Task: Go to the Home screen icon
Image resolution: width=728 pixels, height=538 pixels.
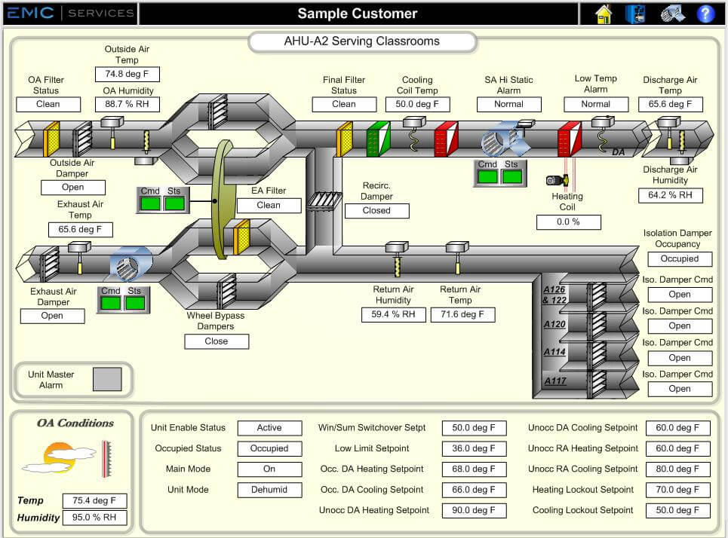Action: tap(604, 14)
